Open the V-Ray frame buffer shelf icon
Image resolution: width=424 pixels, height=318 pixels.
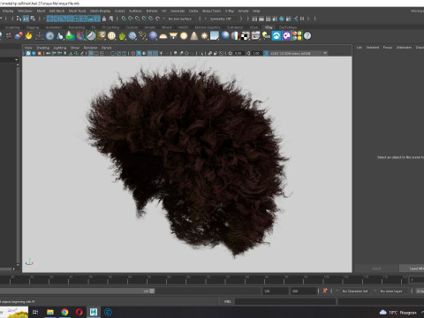coord(255,36)
